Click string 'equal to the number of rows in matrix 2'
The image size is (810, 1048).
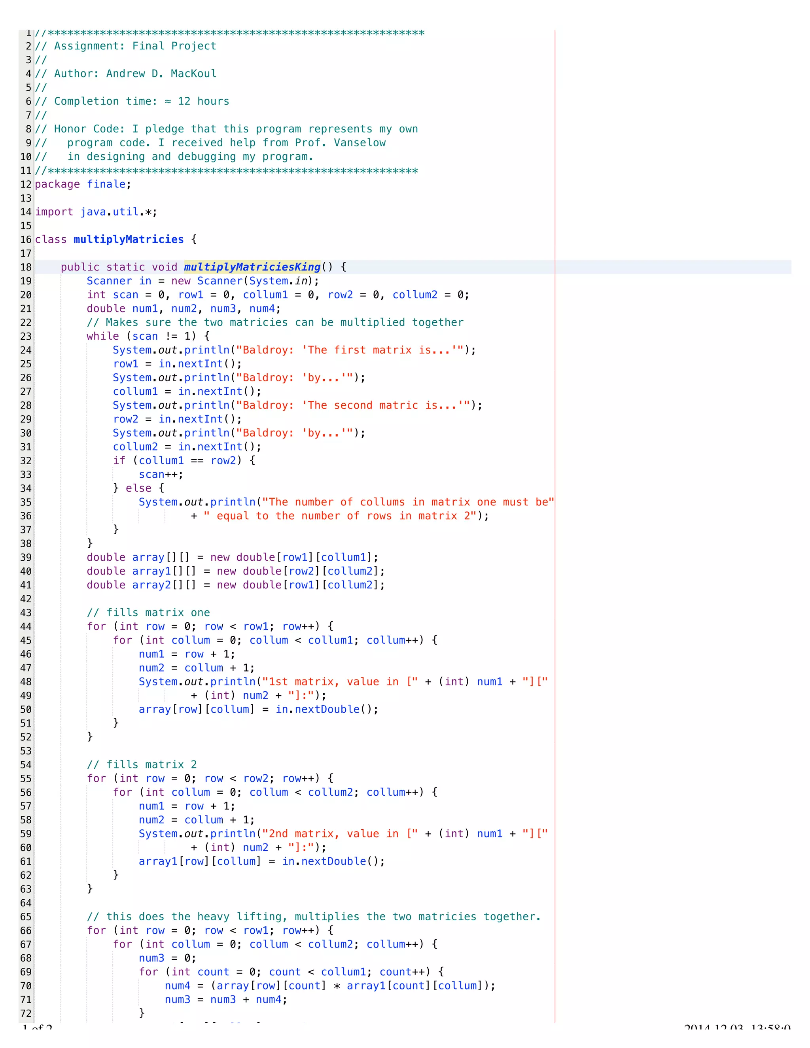tap(340, 516)
